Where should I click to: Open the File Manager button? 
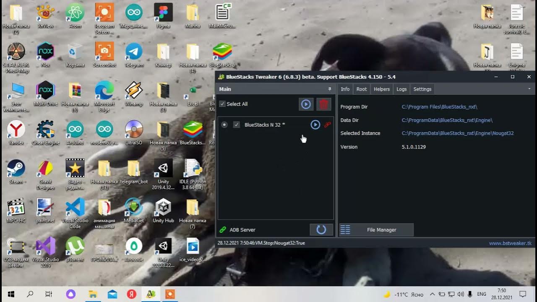pyautogui.click(x=376, y=229)
